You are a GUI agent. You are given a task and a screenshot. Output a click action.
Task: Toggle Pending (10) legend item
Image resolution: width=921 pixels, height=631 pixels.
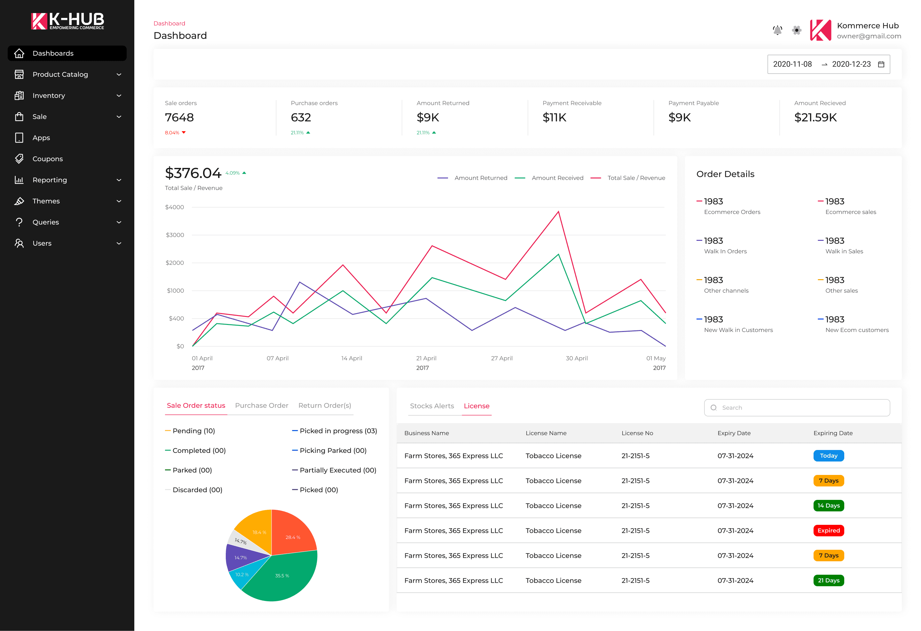[x=190, y=431]
